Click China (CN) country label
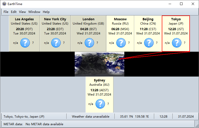 (148, 24)
